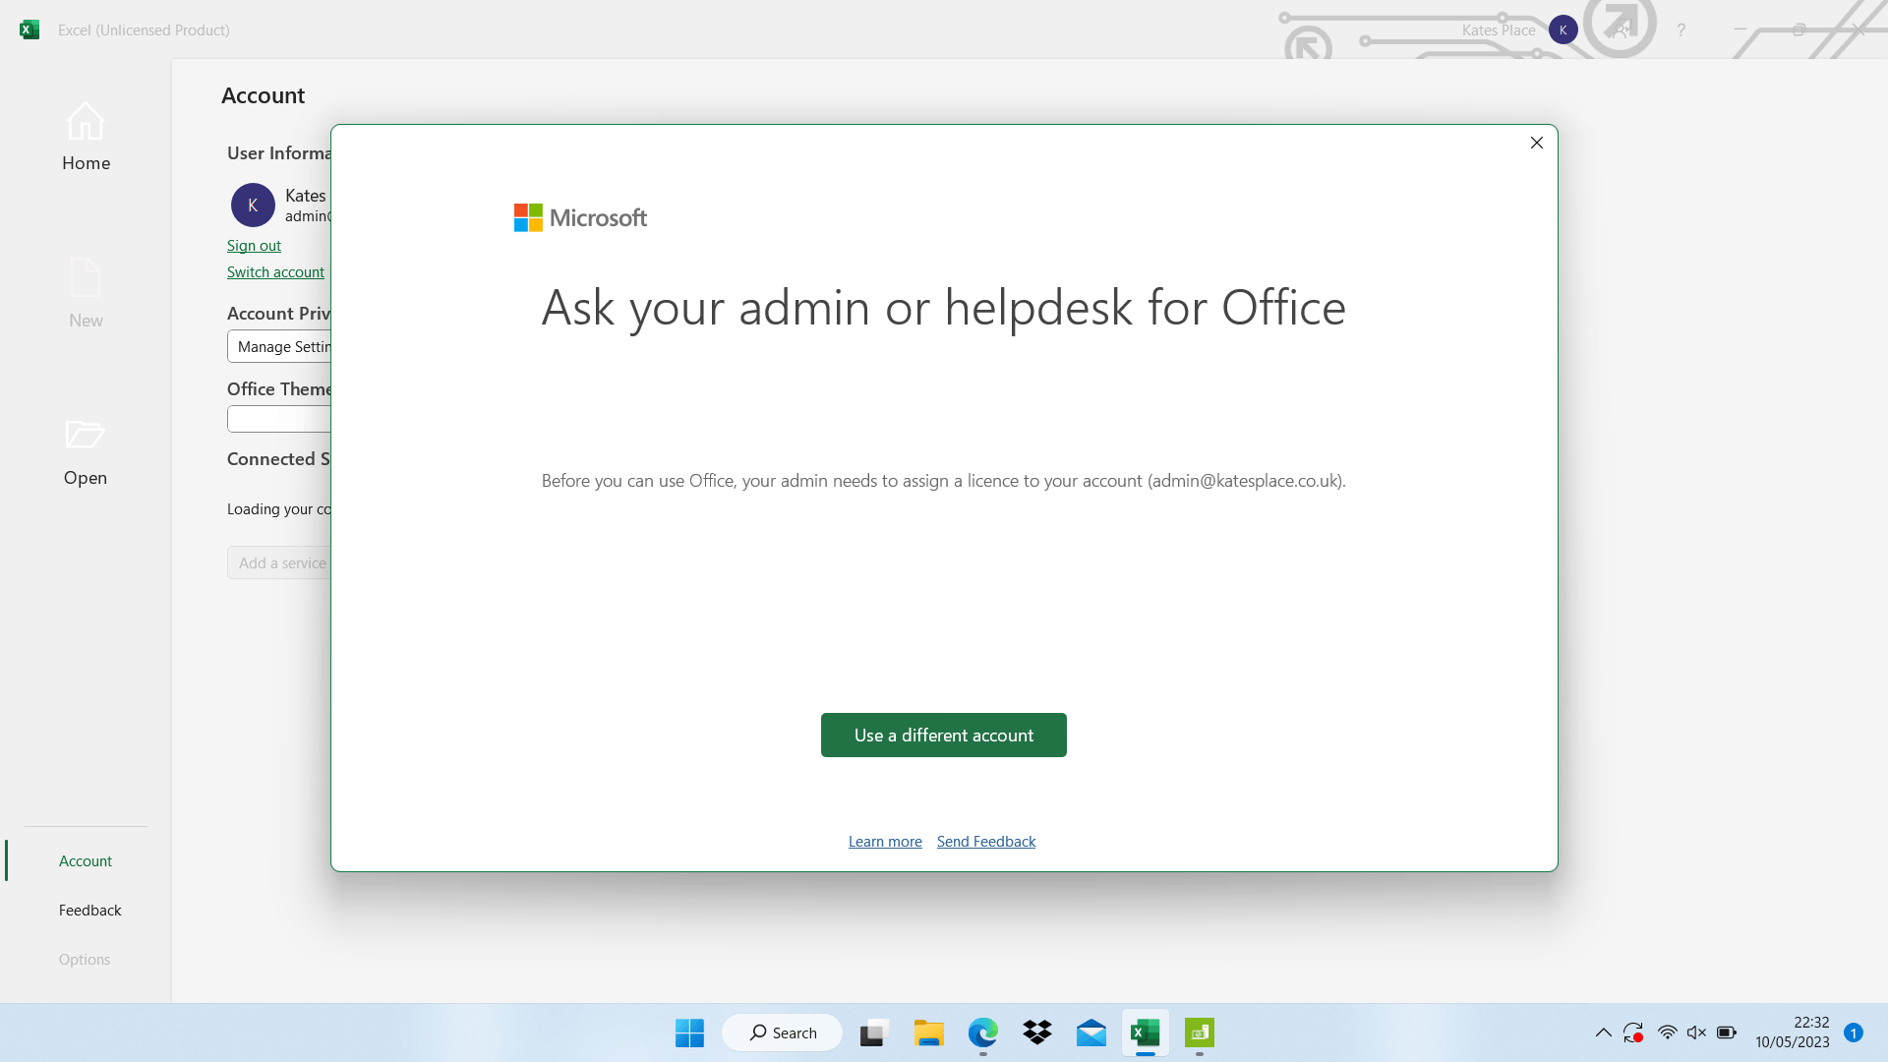Click the Send Feedback link
1888x1062 pixels.
[985, 842]
